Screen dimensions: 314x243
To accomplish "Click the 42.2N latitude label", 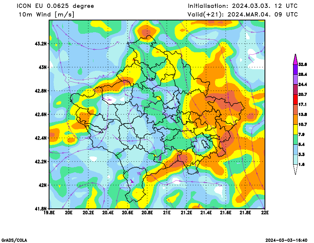I will 41,162.
